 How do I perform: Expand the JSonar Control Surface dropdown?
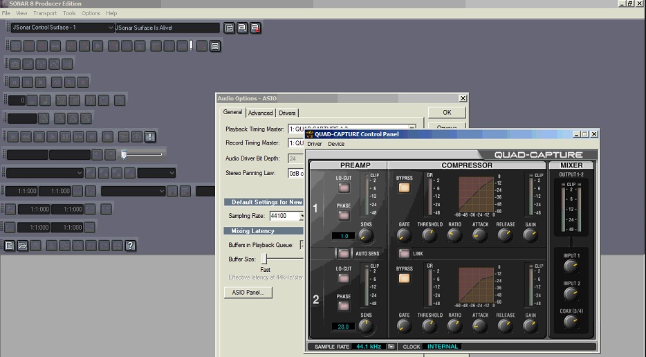click(x=110, y=28)
